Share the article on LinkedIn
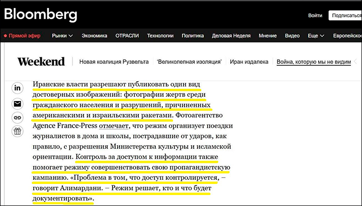 [x=18, y=88]
